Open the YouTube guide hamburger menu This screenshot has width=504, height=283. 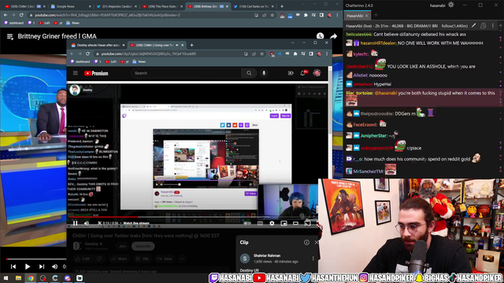(76, 73)
